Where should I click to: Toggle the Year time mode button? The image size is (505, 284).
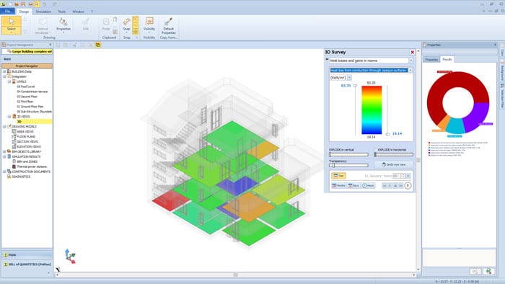pos(338,176)
